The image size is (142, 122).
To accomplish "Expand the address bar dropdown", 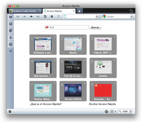I will pos(97,16).
